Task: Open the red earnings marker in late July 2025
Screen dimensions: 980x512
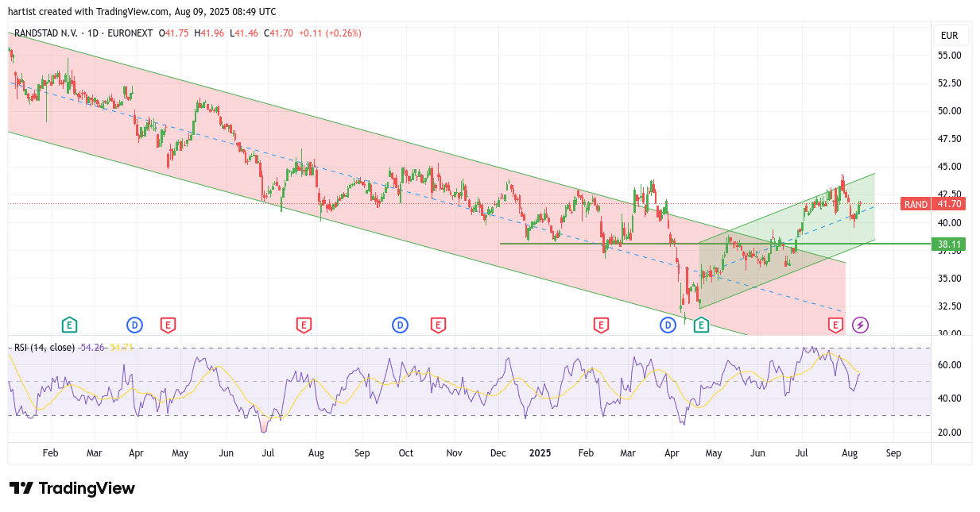Action: pyautogui.click(x=835, y=325)
